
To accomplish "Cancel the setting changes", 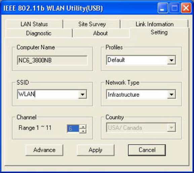I will (x=147, y=150).
